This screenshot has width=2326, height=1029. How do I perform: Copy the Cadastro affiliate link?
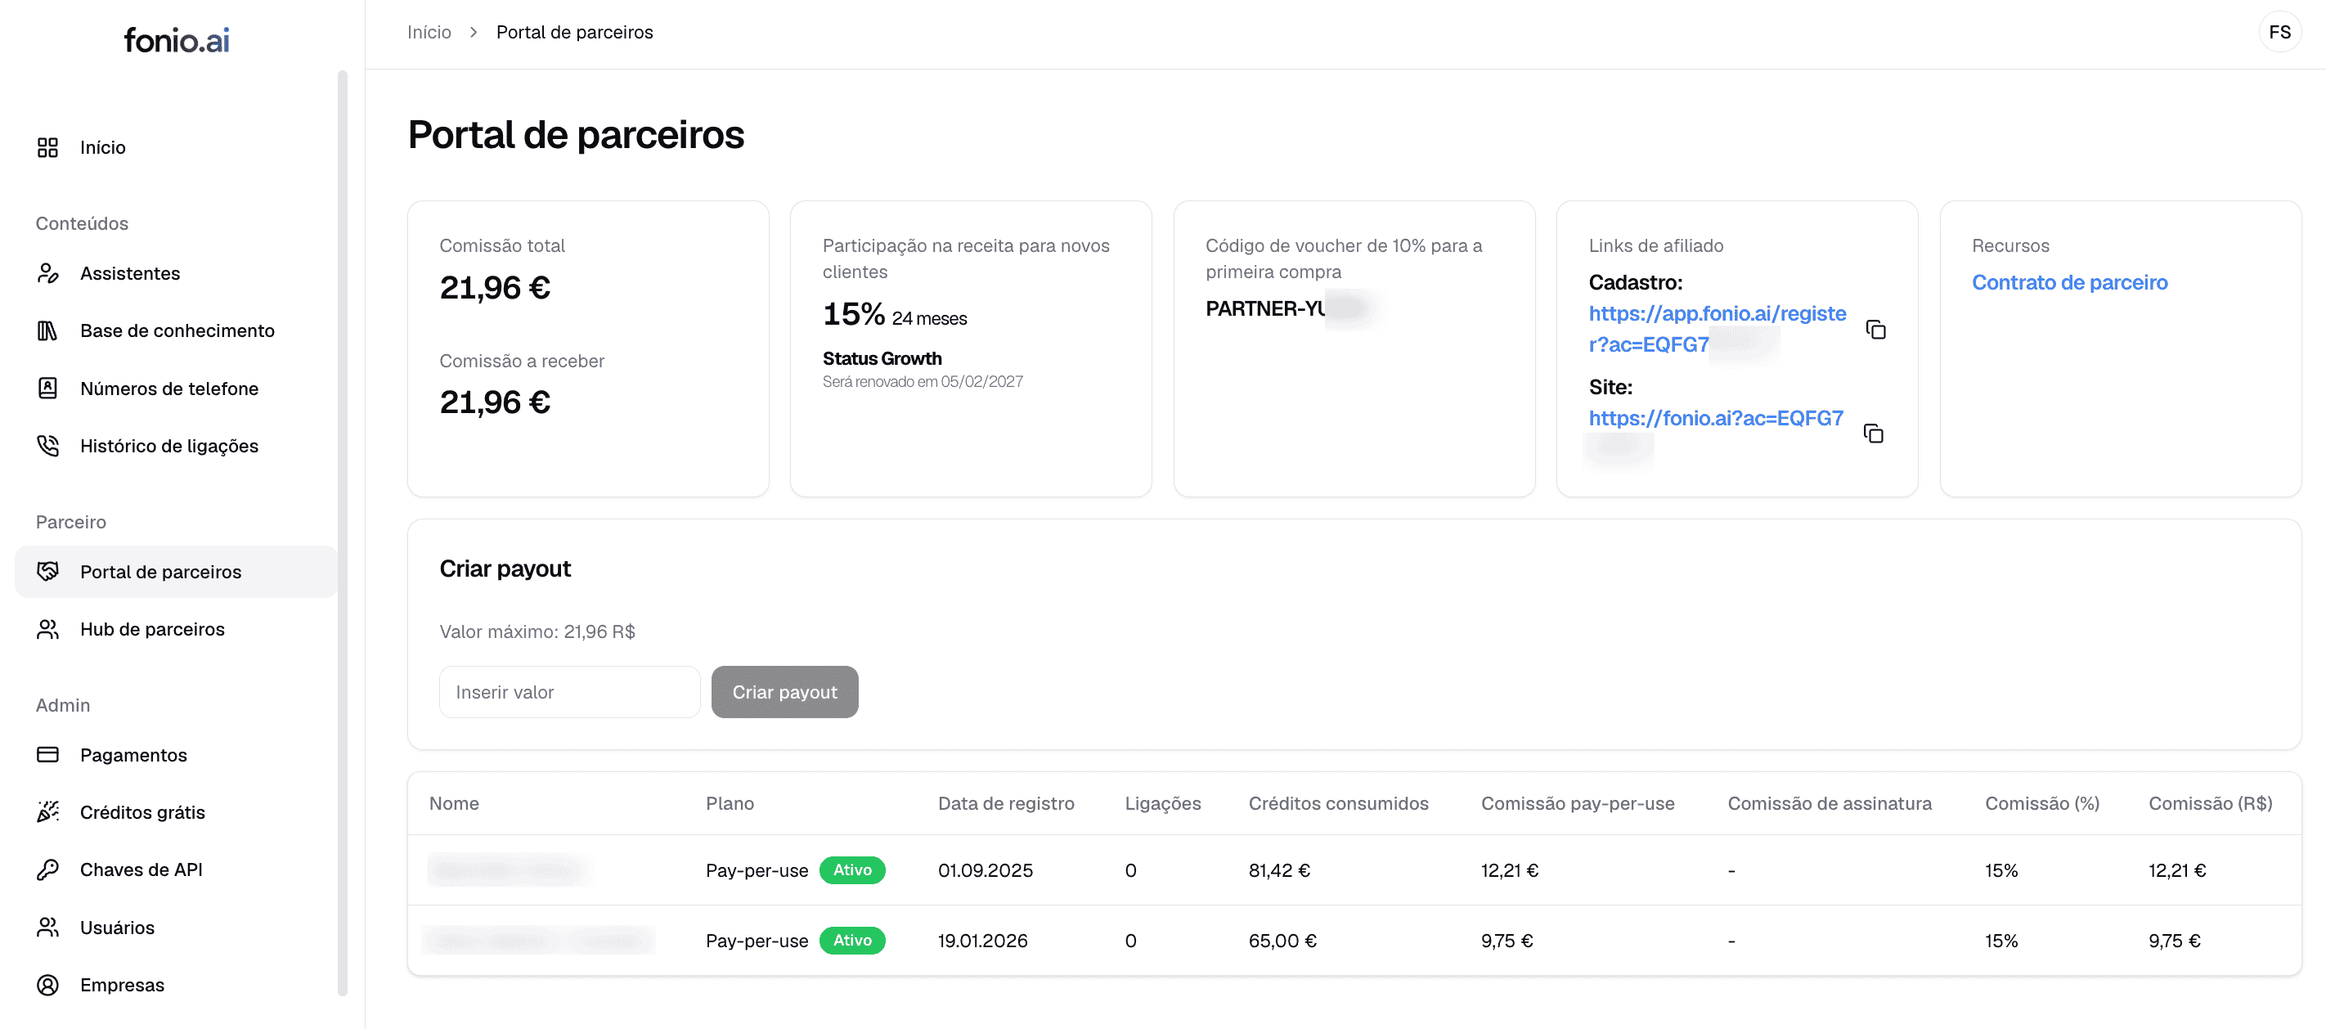[1875, 330]
